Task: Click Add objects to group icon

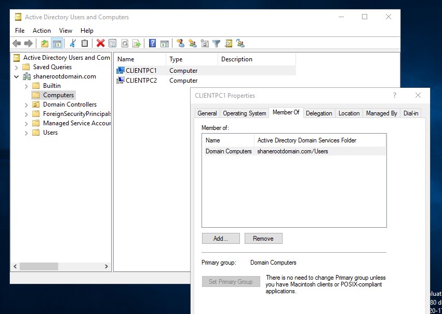Action: [x=240, y=43]
